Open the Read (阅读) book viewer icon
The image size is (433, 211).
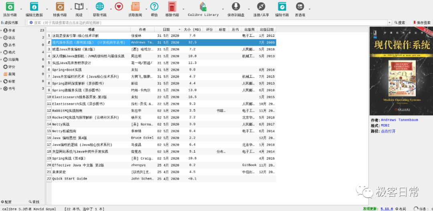point(79,6)
